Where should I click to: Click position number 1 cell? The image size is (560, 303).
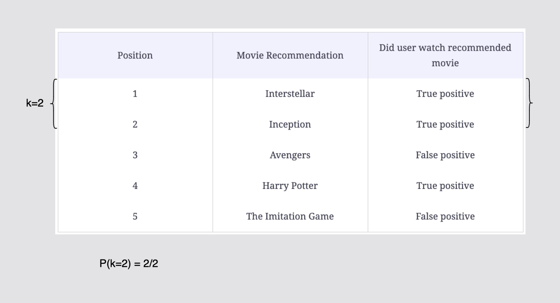pyautogui.click(x=135, y=94)
